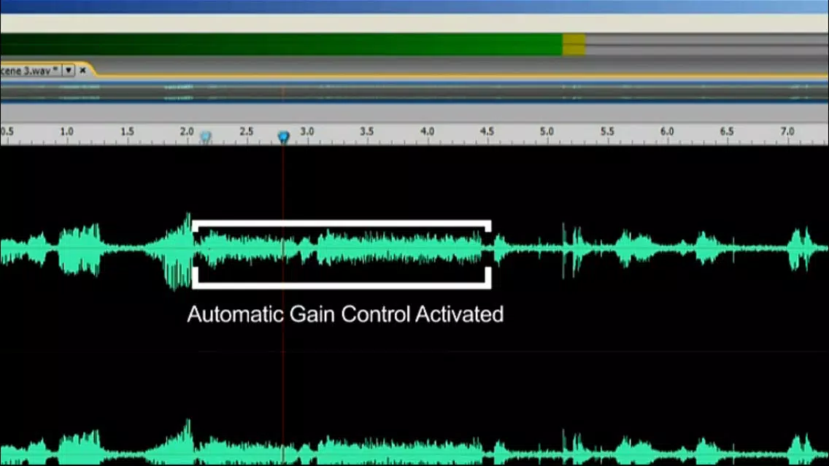This screenshot has height=466, width=829.
Task: Click the overview waveform navigator strip under the tab
Action: pos(415,93)
